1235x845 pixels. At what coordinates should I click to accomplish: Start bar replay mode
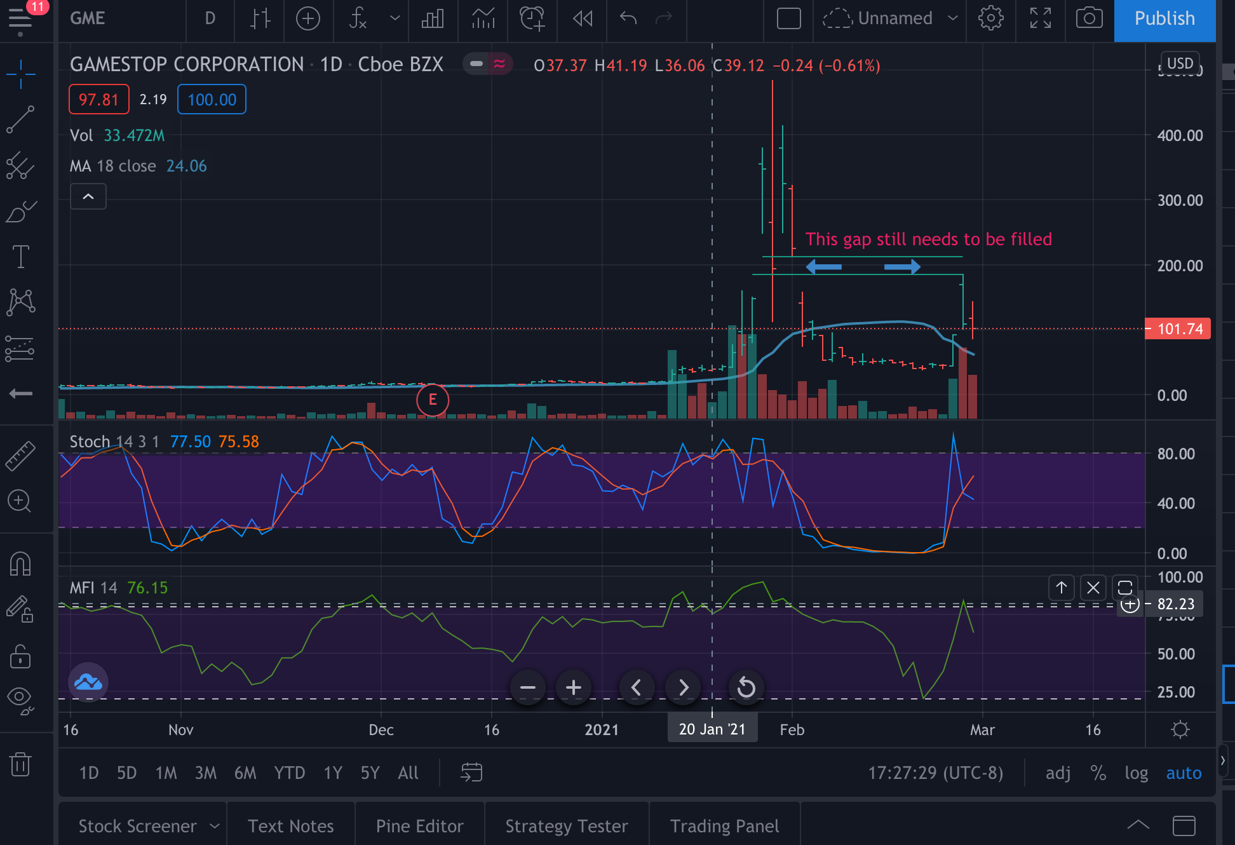pyautogui.click(x=583, y=18)
